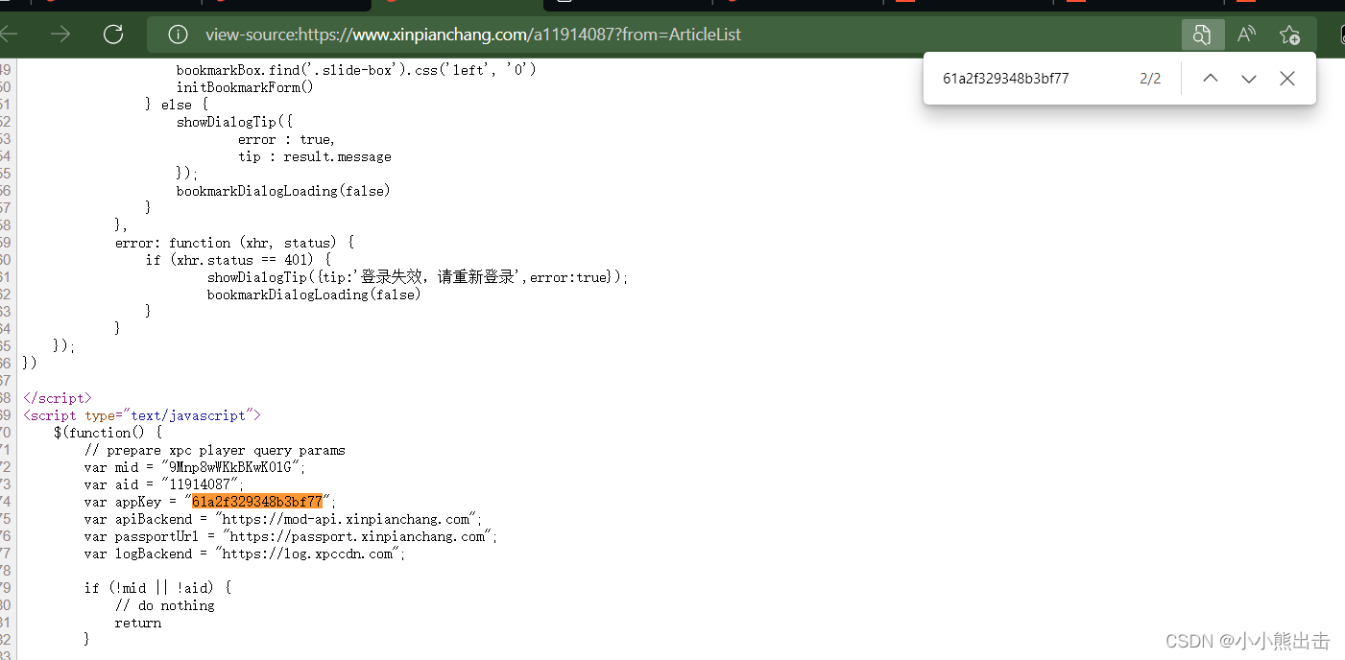
Task: View site information icon in address bar
Action: tap(178, 35)
